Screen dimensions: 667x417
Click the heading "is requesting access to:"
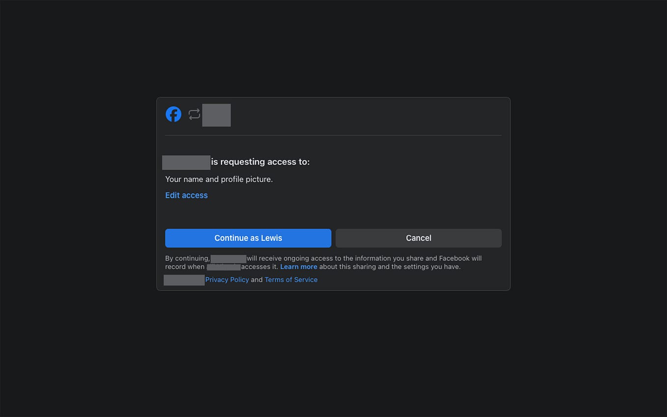[x=260, y=162]
